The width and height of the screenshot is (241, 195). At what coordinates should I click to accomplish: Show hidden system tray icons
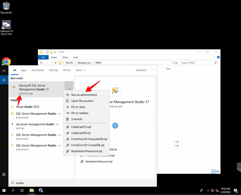tap(208, 190)
